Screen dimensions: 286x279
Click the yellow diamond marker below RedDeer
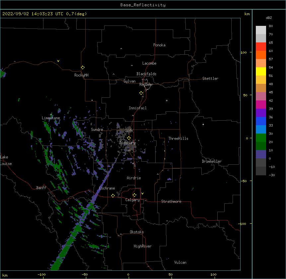(141, 93)
